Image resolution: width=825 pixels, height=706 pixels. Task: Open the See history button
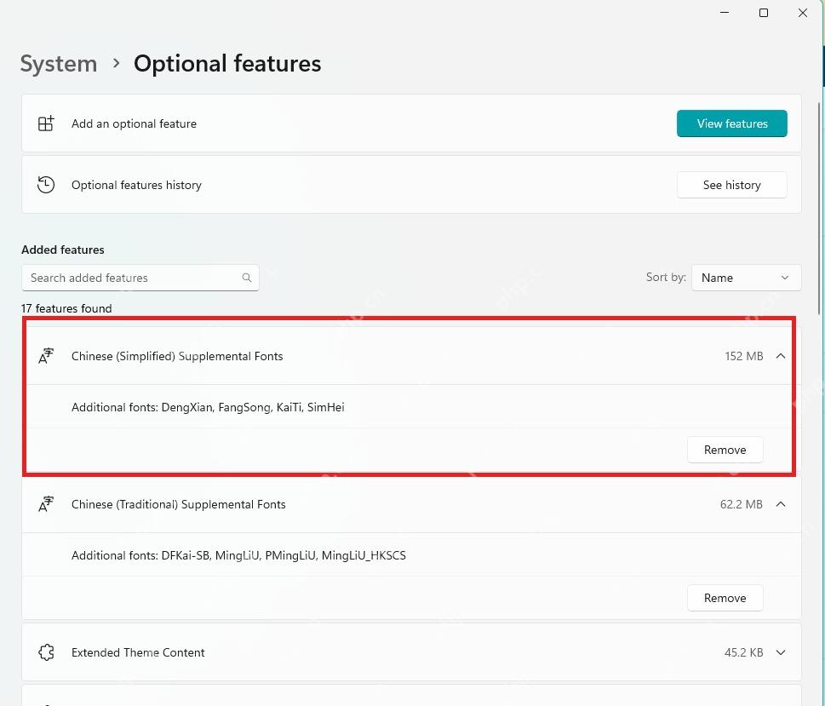[732, 185]
